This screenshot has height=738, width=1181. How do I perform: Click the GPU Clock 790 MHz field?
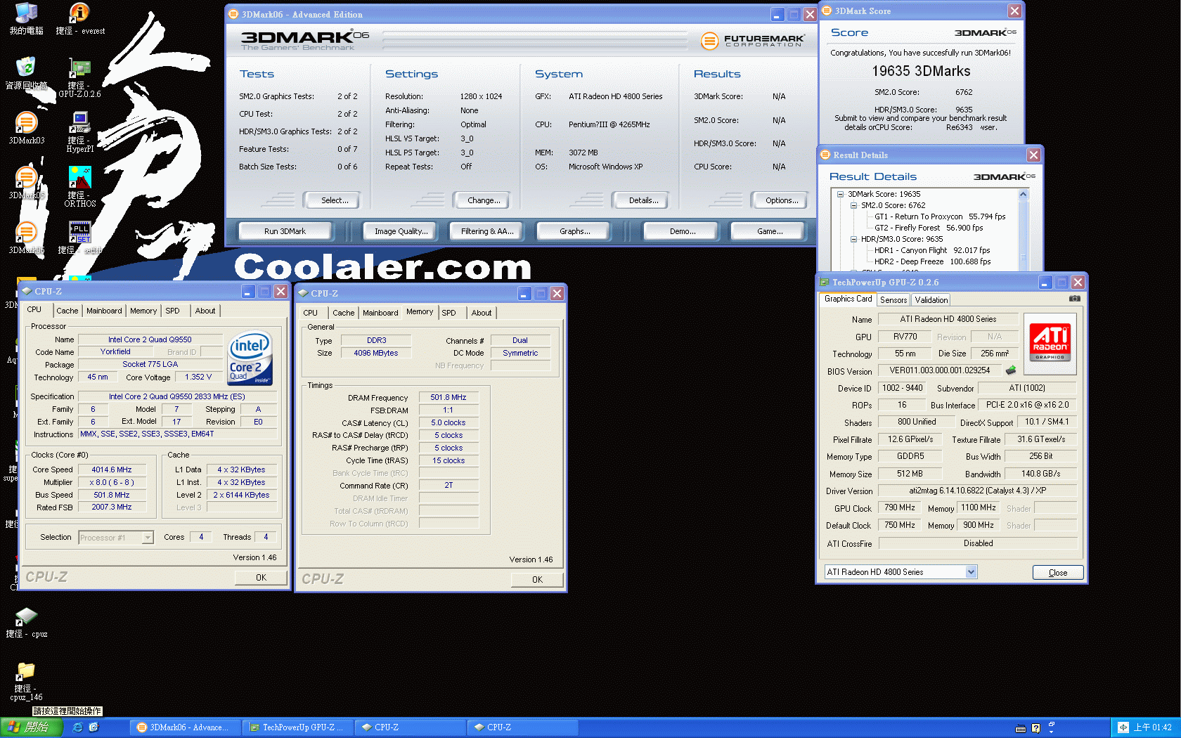click(x=900, y=507)
